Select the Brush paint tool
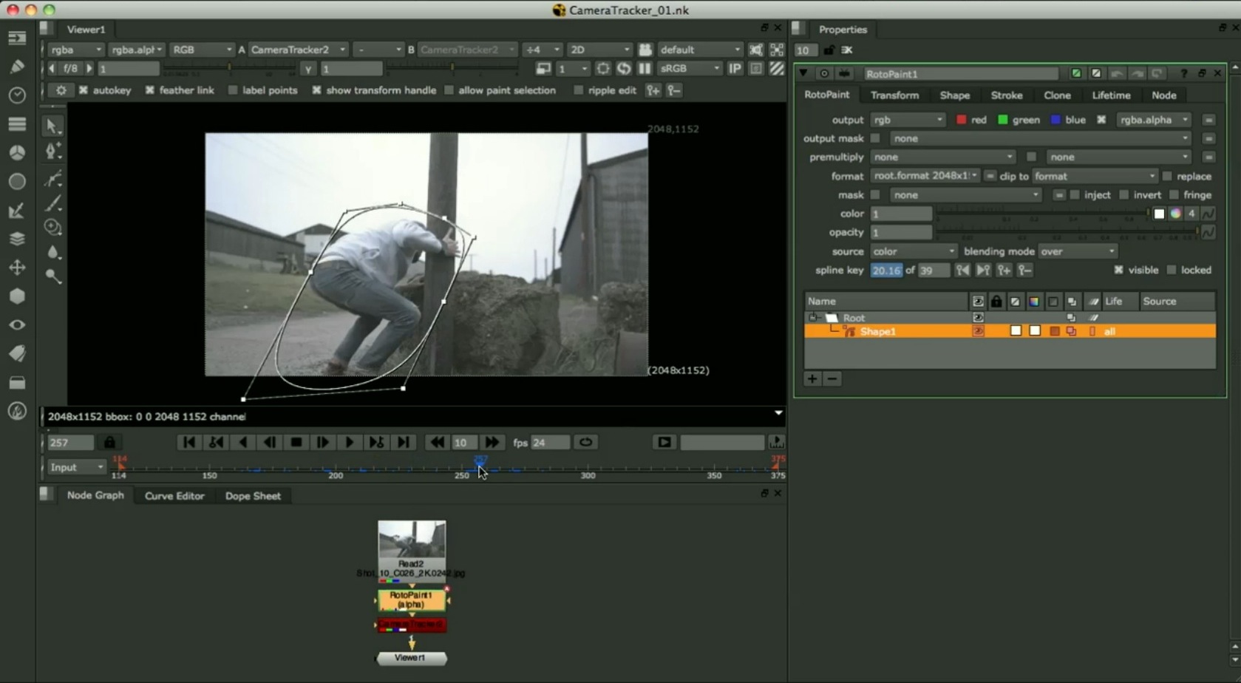The height and width of the screenshot is (683, 1241). (x=52, y=203)
